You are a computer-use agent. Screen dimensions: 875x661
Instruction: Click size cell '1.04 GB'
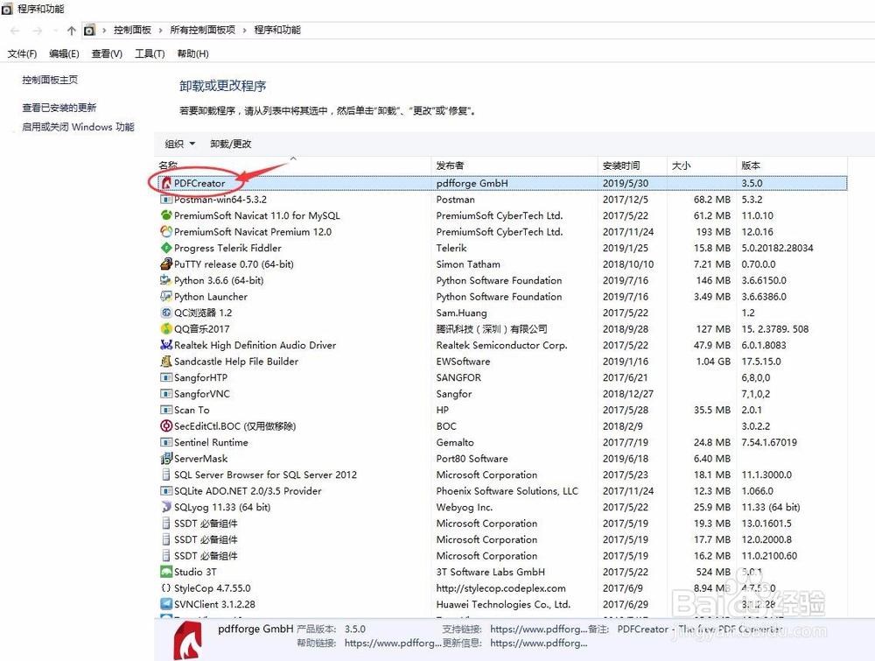coord(712,362)
